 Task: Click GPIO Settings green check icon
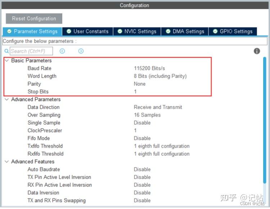(x=215, y=31)
